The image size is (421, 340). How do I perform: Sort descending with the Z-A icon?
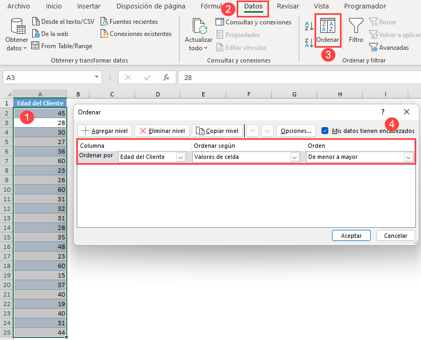(309, 43)
